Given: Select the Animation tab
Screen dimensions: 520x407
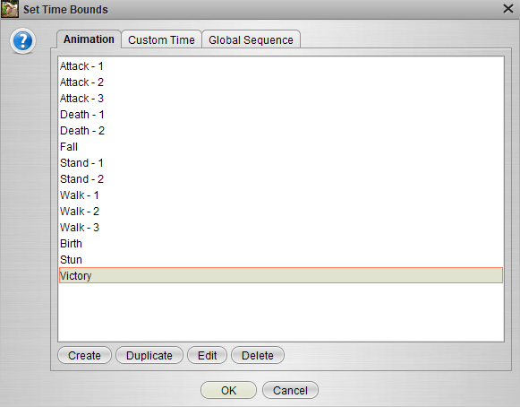Looking at the screenshot, I should coord(89,39).
